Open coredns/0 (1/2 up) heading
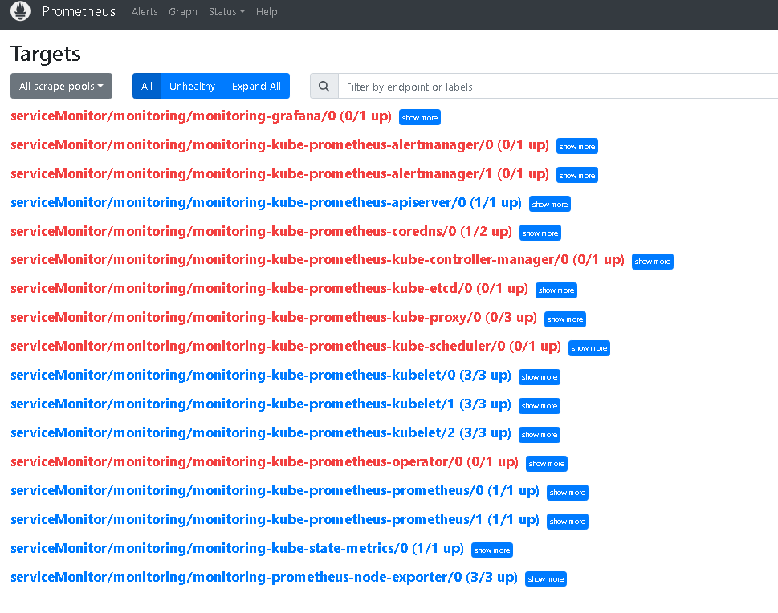The width and height of the screenshot is (778, 613). pyautogui.click(x=261, y=230)
